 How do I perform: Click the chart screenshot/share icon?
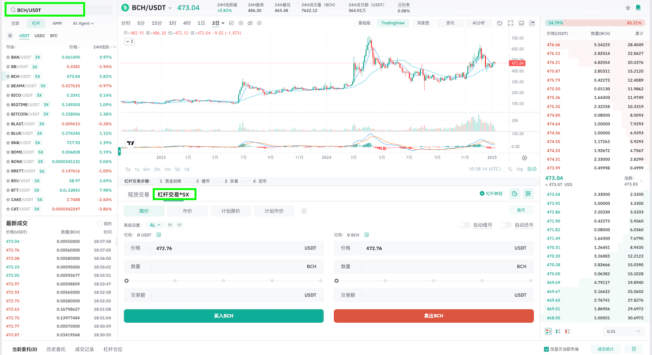click(x=532, y=23)
